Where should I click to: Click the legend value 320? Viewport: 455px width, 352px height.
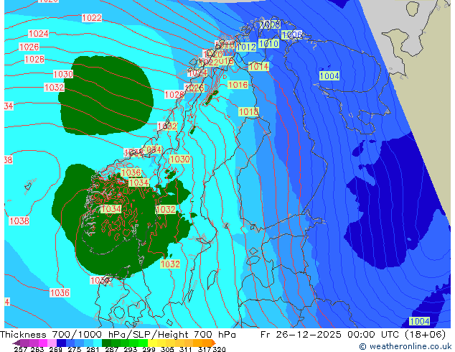click(x=220, y=349)
